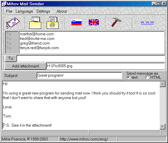Select the HTML message format radio button
This screenshot has width=168, height=143.
[147, 77]
